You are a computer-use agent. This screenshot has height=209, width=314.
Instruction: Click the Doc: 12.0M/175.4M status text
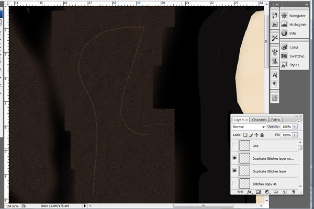click(54, 206)
